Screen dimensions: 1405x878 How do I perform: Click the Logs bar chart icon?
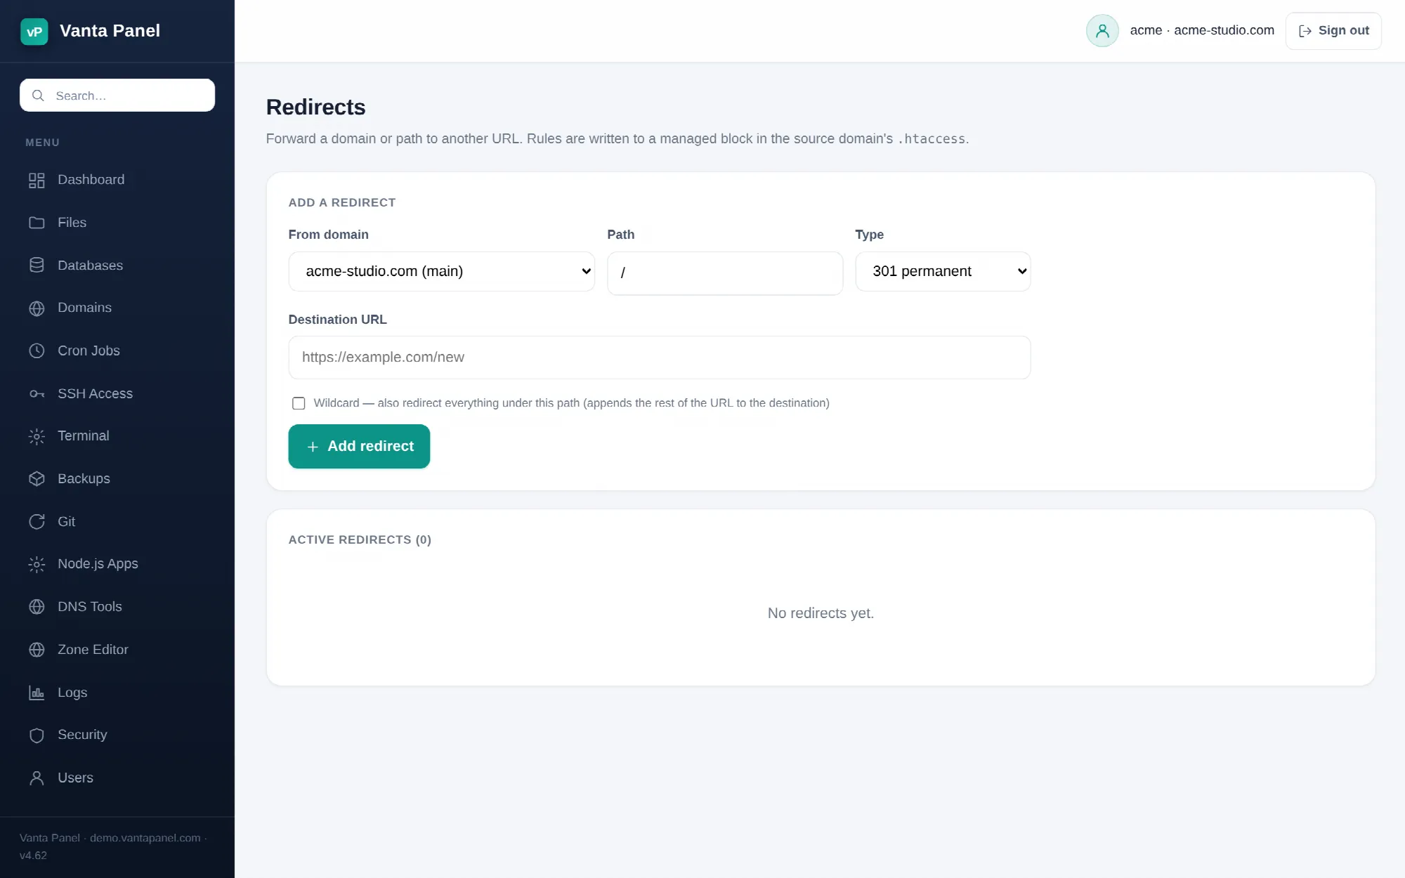pyautogui.click(x=37, y=693)
